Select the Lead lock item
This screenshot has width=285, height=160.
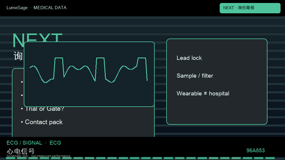[x=189, y=58]
